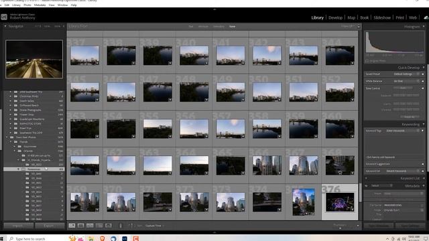The width and height of the screenshot is (429, 241).
Task: Open Keyword Set dropdown
Action: 402,171
